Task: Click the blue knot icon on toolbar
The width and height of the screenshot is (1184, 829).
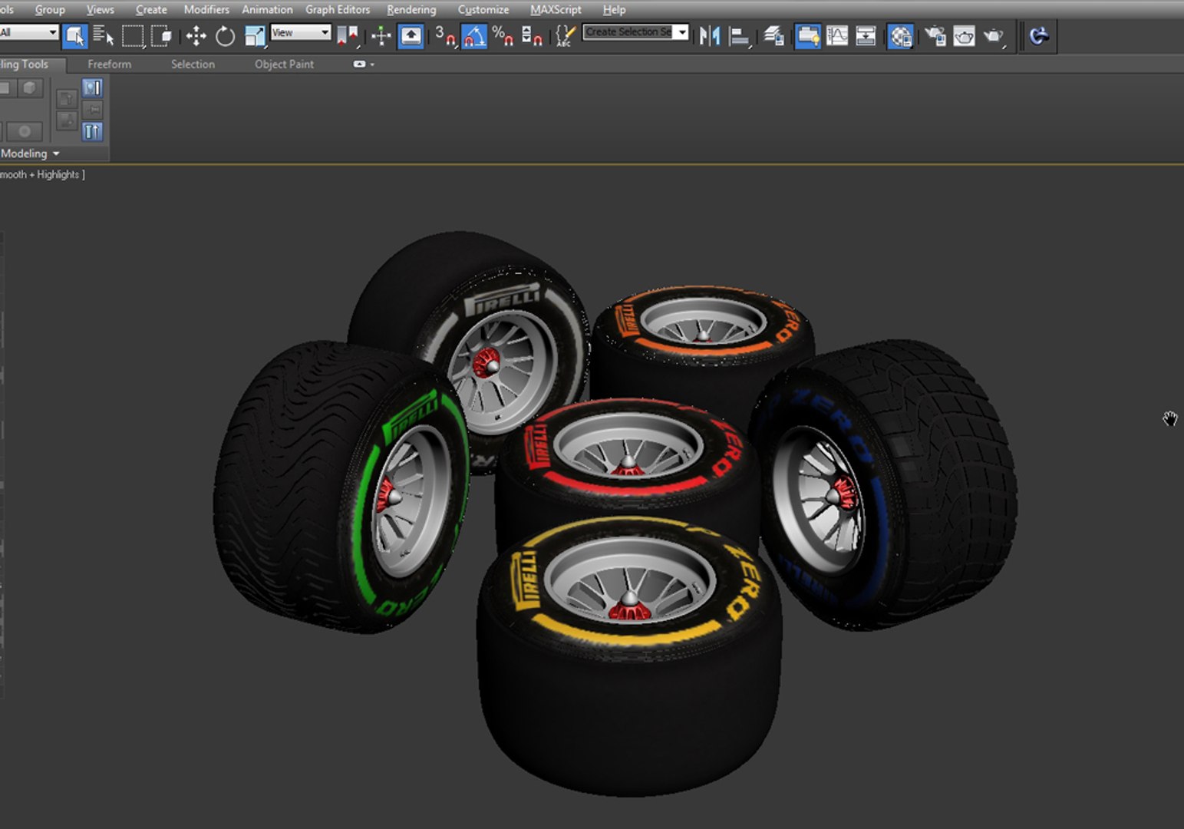Action: 1039,35
